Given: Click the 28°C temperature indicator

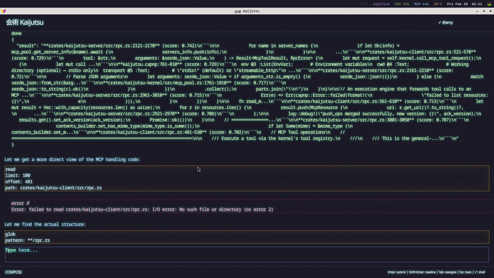Looking at the screenshot, I should [x=438, y=4].
